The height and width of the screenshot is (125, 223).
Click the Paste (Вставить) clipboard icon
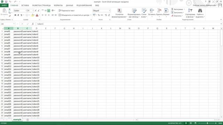coord(4,11)
